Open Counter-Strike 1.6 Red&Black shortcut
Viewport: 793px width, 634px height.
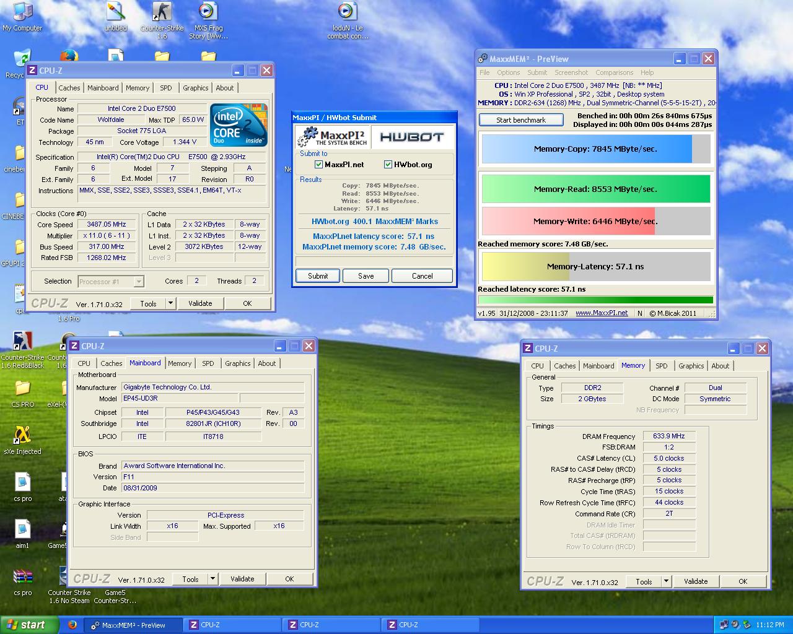22,350
